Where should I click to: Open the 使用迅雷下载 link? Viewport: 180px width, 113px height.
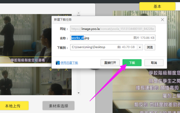coord(69,63)
